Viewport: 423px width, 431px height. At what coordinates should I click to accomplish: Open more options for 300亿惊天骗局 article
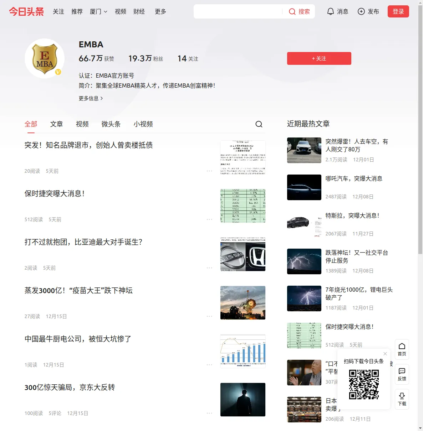tap(209, 413)
